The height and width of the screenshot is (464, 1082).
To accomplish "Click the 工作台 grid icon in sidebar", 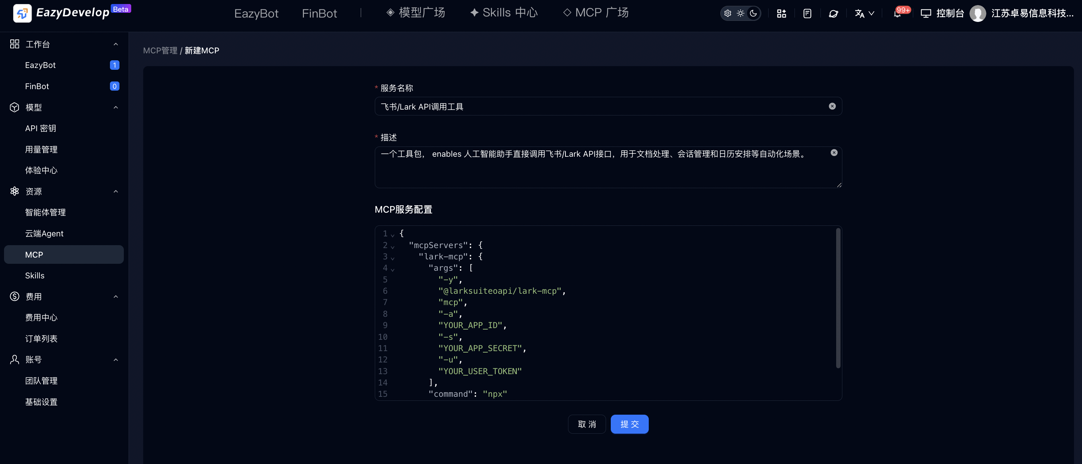I will point(15,44).
